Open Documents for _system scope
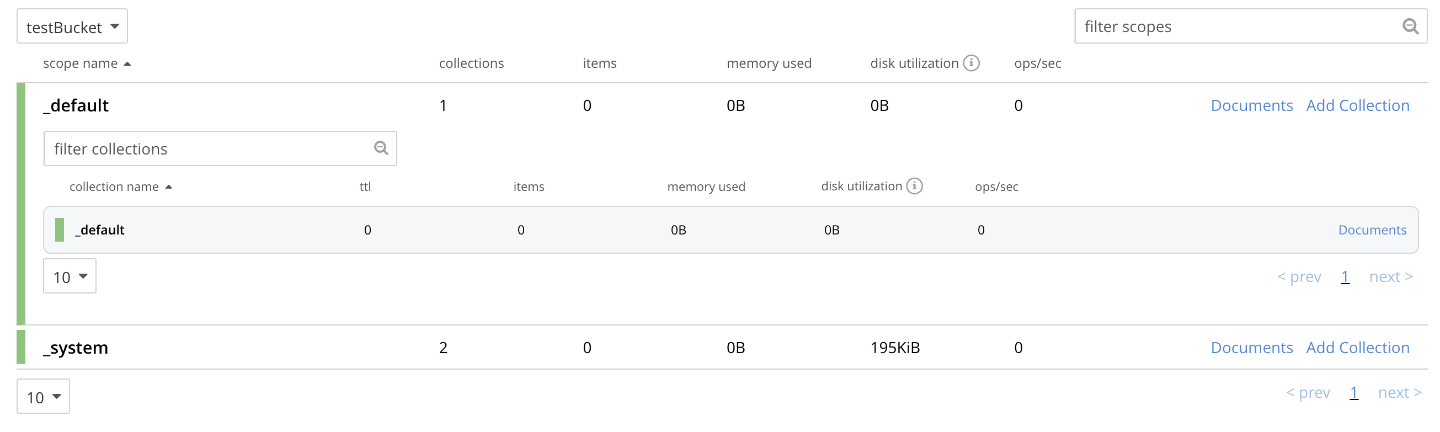This screenshot has width=1440, height=432. tap(1251, 348)
